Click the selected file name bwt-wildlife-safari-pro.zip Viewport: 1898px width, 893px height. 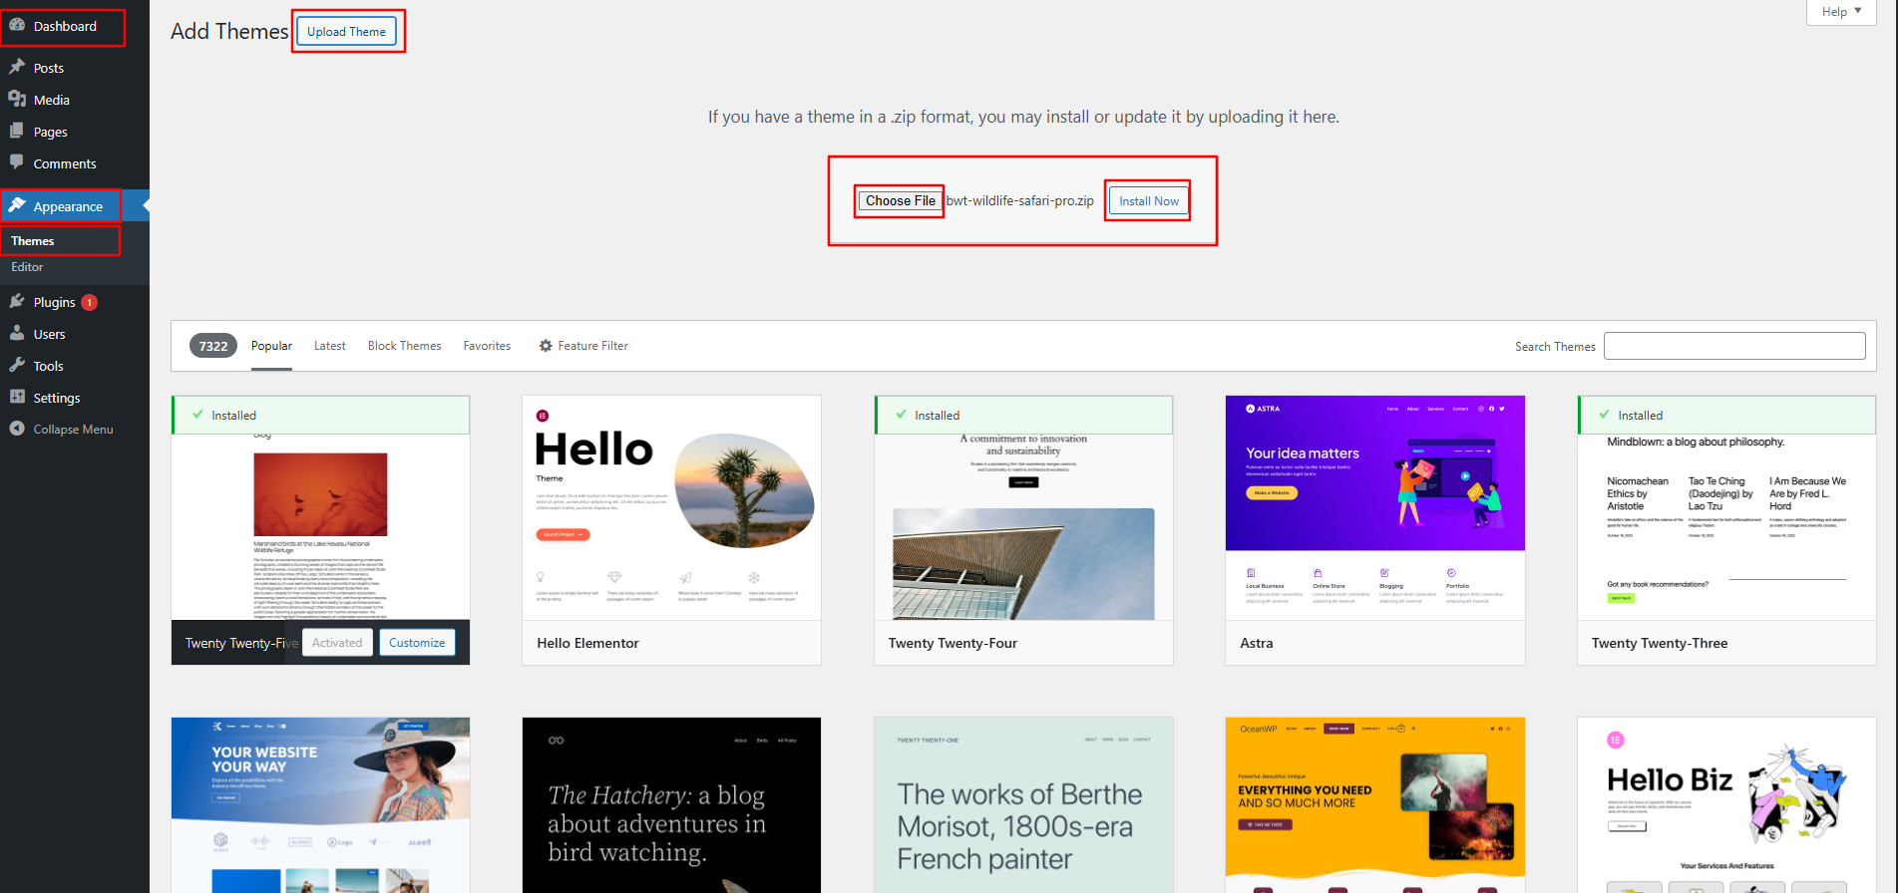pos(1019,200)
